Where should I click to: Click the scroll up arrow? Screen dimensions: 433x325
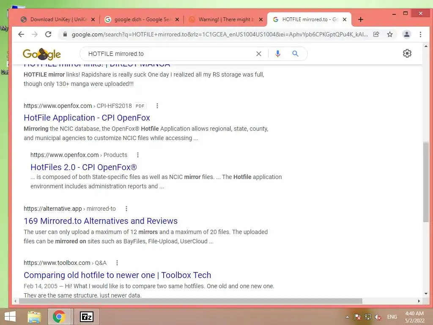(x=425, y=46)
